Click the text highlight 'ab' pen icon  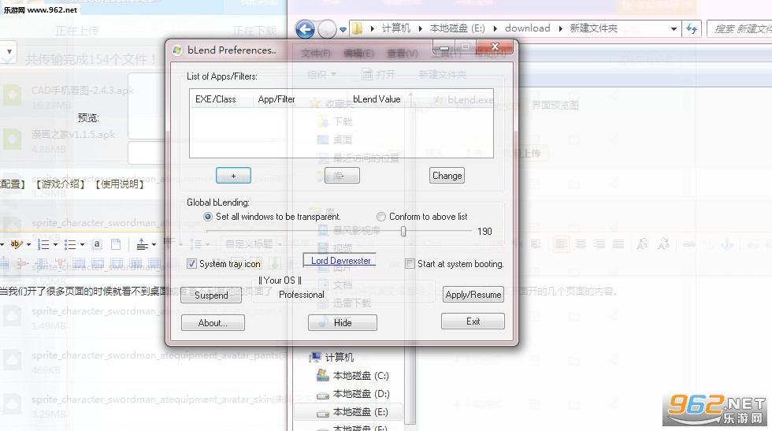tap(17, 243)
